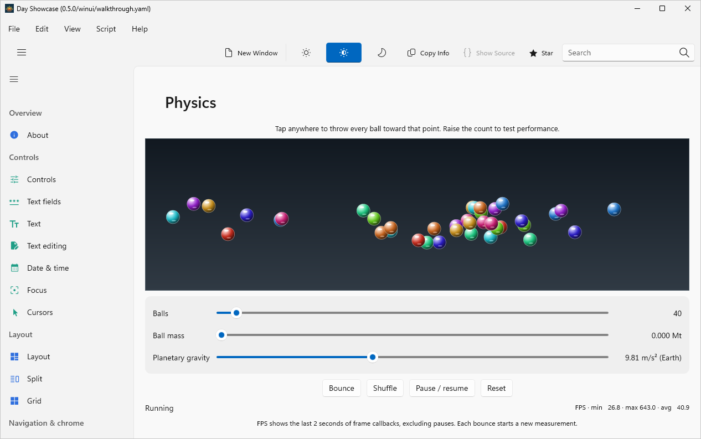Image resolution: width=701 pixels, height=439 pixels.
Task: Click the Split pane icon
Action: (14, 379)
